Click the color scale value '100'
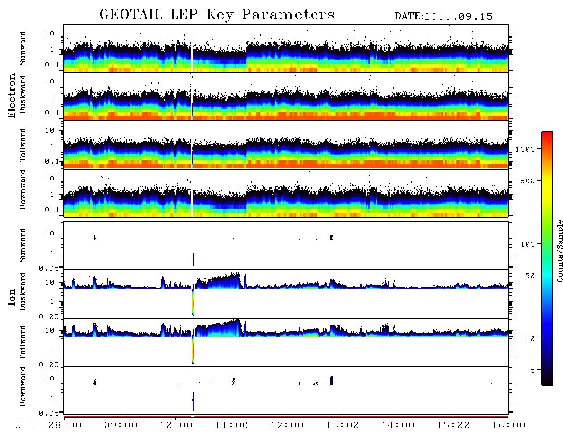The width and height of the screenshot is (563, 434). 528,244
